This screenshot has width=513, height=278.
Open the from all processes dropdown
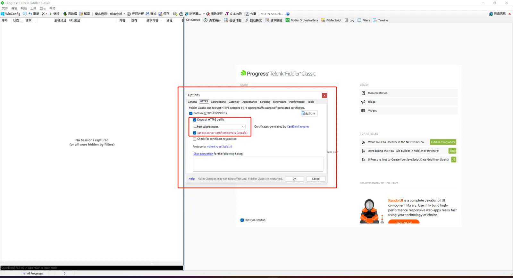click(219, 127)
